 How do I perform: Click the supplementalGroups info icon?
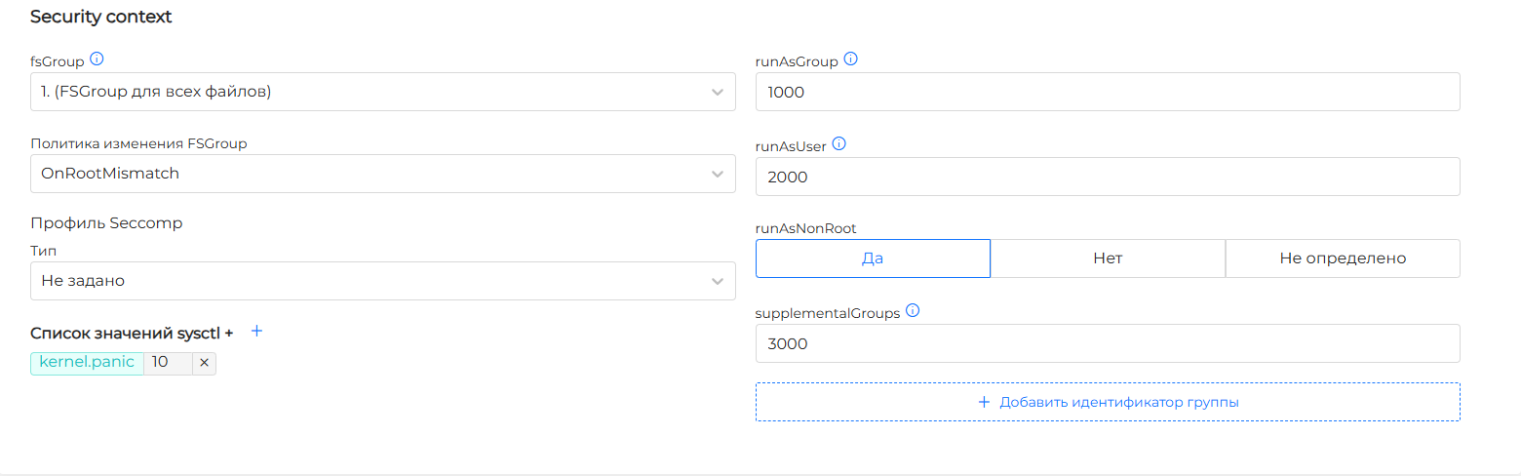point(913,311)
